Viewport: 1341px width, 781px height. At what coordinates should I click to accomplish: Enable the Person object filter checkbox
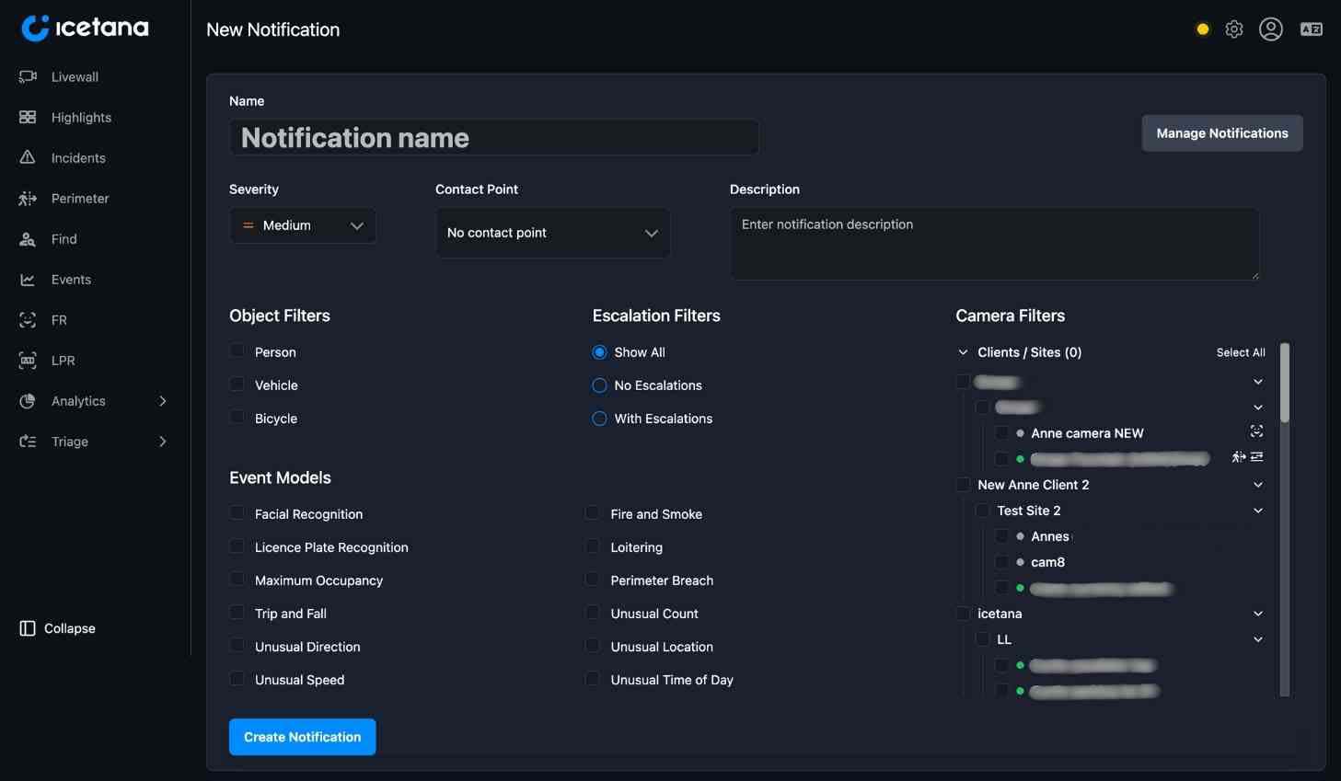(237, 351)
